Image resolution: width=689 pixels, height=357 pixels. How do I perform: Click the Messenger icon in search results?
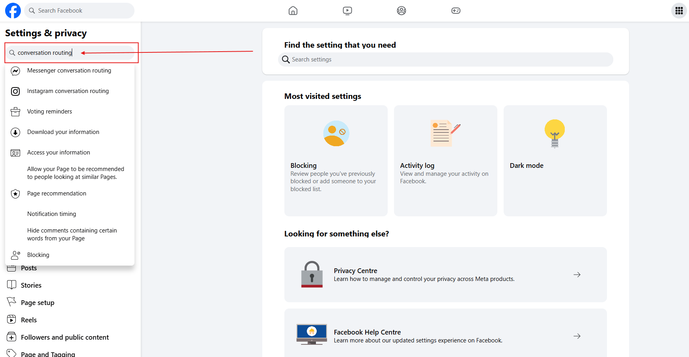click(x=15, y=71)
